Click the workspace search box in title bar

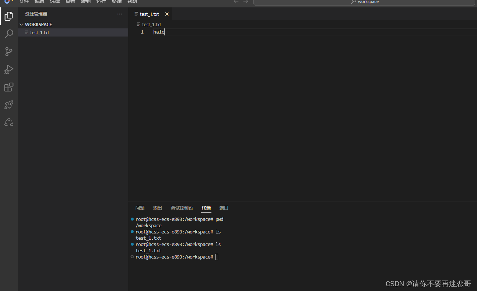[364, 2]
